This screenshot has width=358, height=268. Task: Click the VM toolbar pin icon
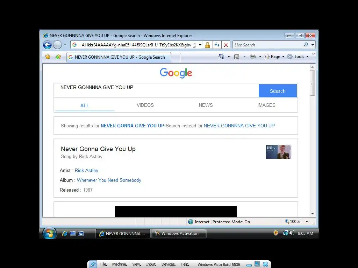click(93, 265)
